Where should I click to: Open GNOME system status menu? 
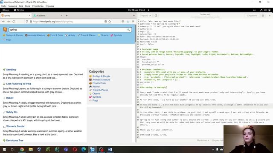pyautogui.click(x=265, y=10)
